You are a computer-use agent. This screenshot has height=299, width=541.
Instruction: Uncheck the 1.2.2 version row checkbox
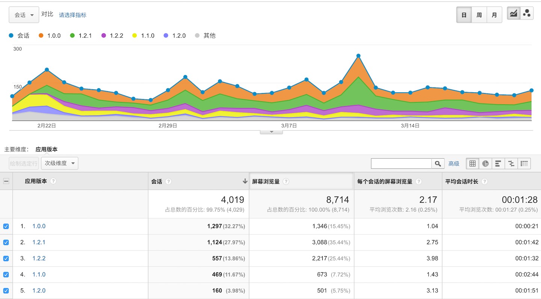[6, 258]
